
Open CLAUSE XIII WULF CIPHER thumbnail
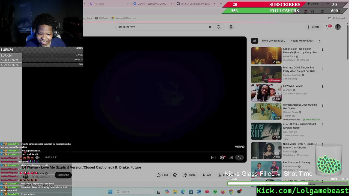click(x=266, y=131)
